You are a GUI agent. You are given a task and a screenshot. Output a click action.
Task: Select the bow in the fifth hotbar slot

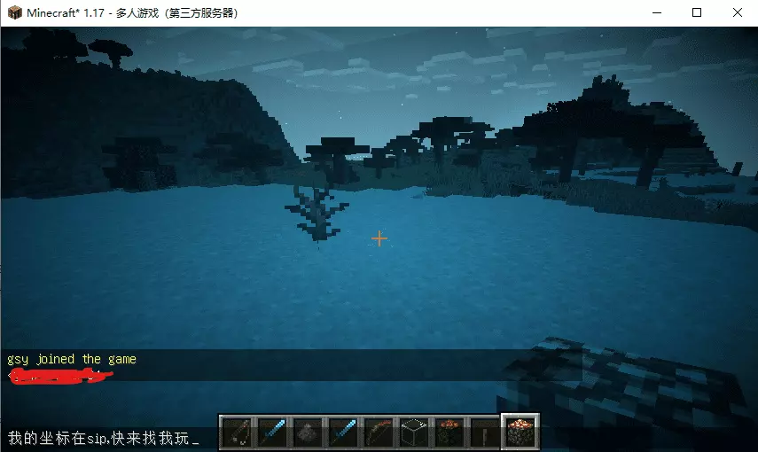379,432
